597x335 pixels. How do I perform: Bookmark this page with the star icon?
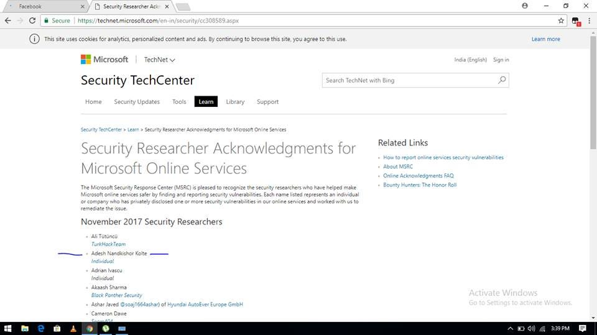[x=561, y=21]
